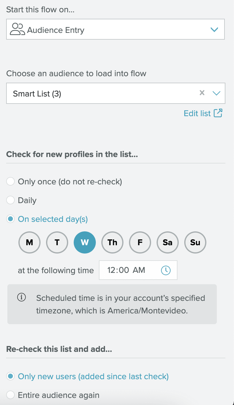Select Entire audience again option
The image size is (234, 405).
click(x=11, y=395)
